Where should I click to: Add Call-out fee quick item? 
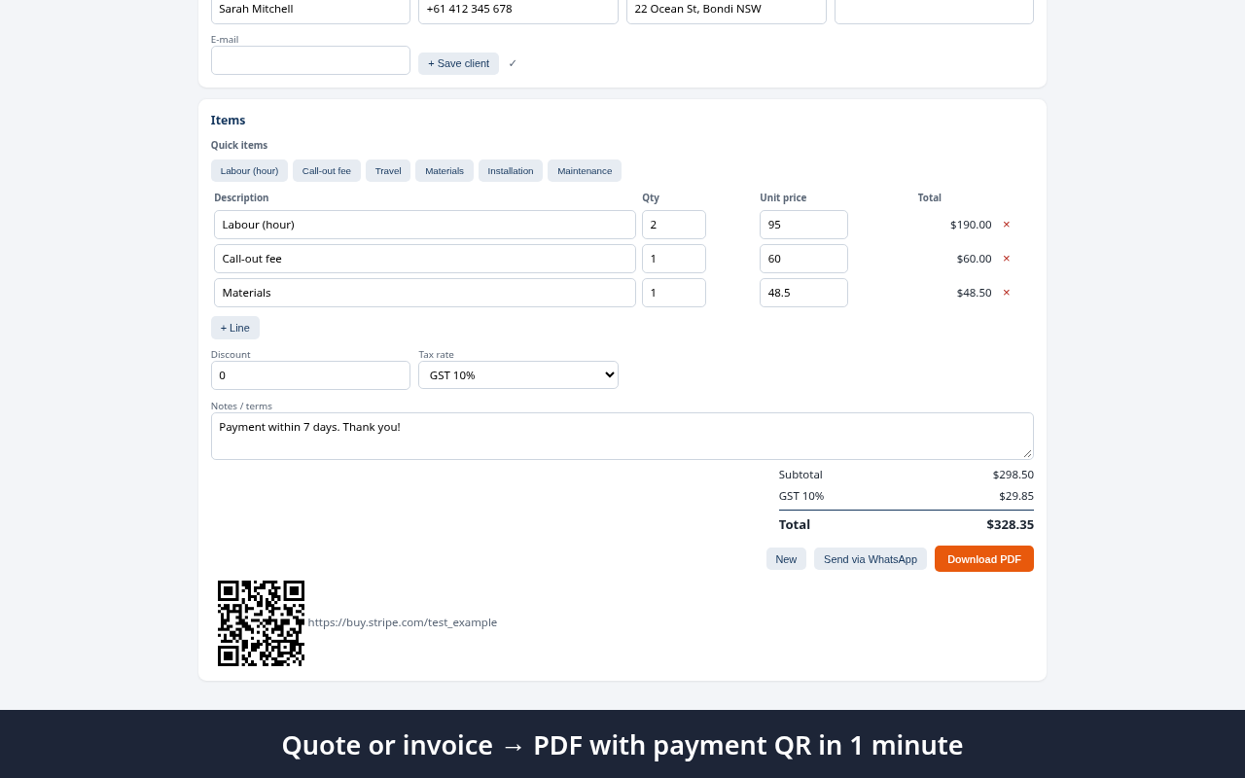(x=327, y=171)
